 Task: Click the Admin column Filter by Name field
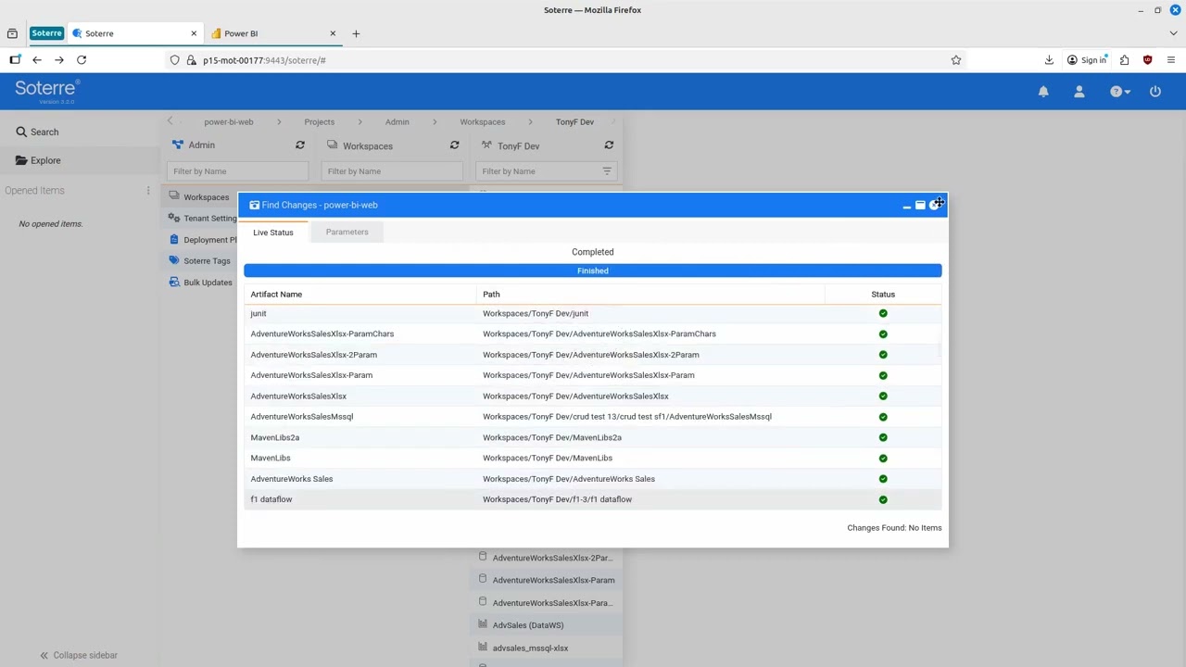click(x=237, y=171)
